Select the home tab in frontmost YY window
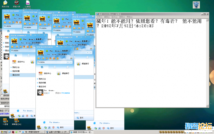This screenshot has height=134, width=214. [x=42, y=67]
